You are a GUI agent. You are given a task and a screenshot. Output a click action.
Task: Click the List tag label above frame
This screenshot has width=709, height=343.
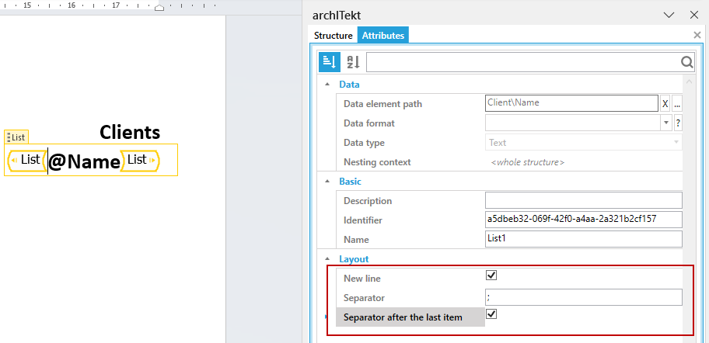point(17,137)
